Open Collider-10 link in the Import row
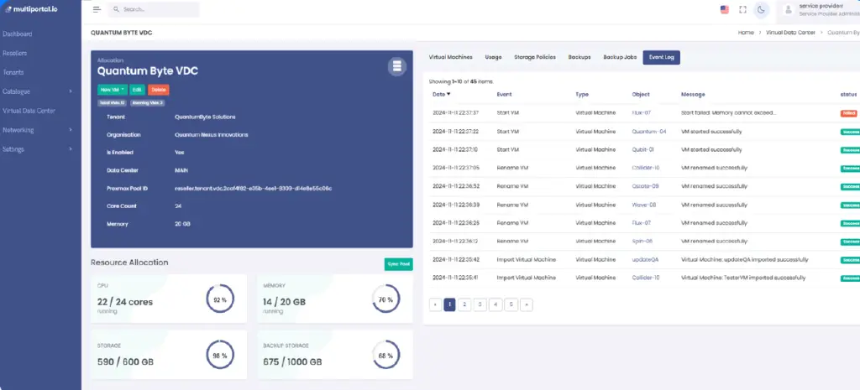860x390 pixels. pyautogui.click(x=646, y=278)
